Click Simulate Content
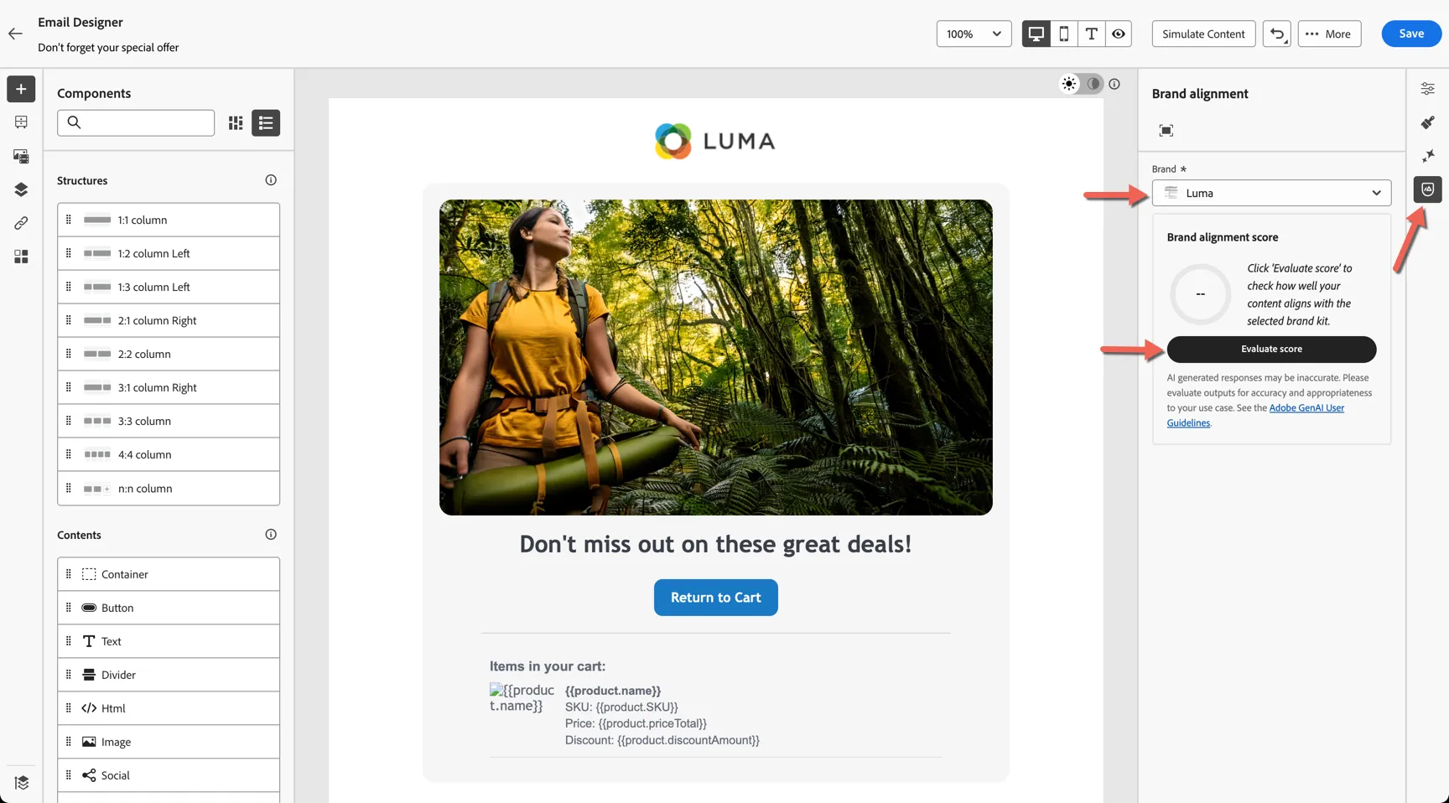 pos(1203,34)
